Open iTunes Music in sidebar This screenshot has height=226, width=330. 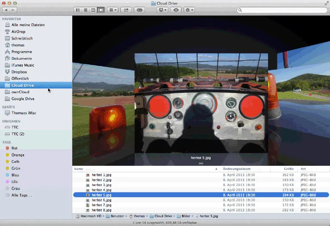pos(23,65)
